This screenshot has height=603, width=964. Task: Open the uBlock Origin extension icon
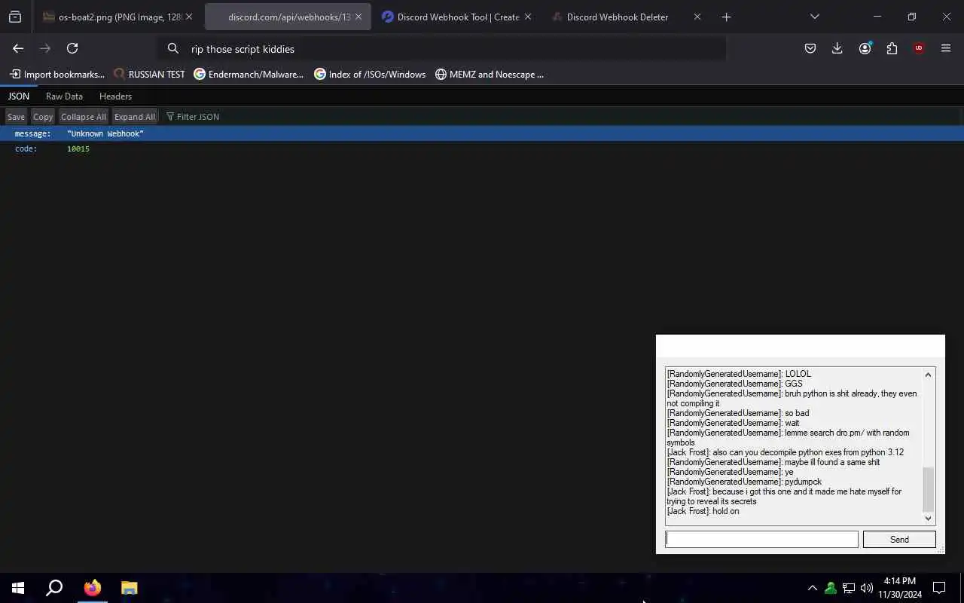[918, 48]
